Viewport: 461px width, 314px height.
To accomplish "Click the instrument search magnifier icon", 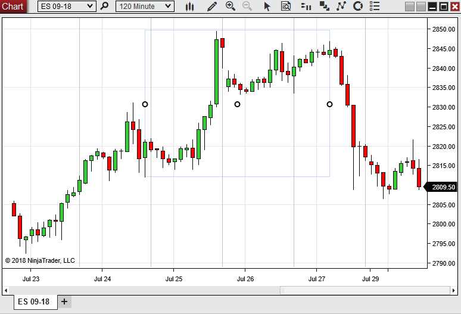I will click(x=105, y=7).
